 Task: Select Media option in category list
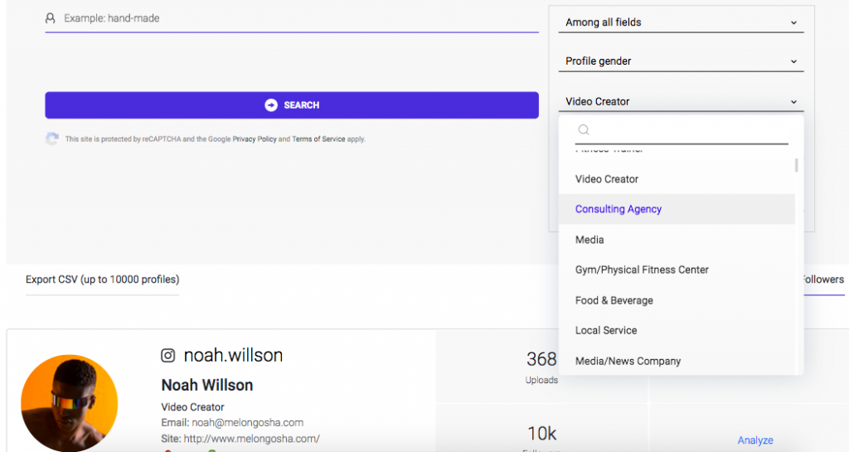click(677, 239)
